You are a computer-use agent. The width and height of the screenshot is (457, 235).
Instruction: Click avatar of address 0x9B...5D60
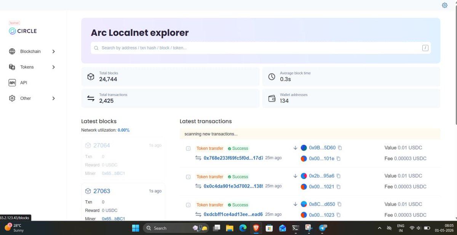point(304,148)
